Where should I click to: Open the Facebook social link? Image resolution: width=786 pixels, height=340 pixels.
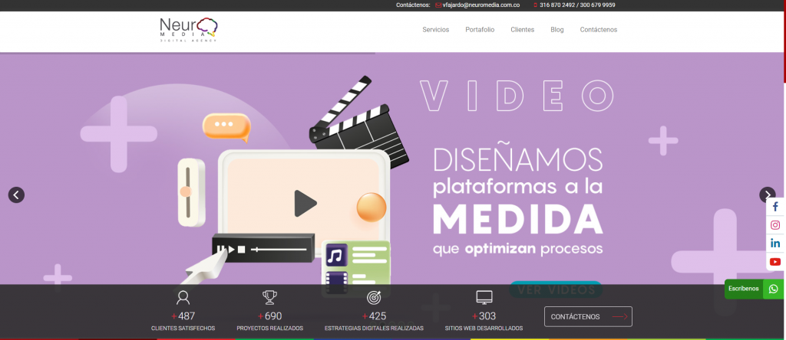(x=775, y=207)
